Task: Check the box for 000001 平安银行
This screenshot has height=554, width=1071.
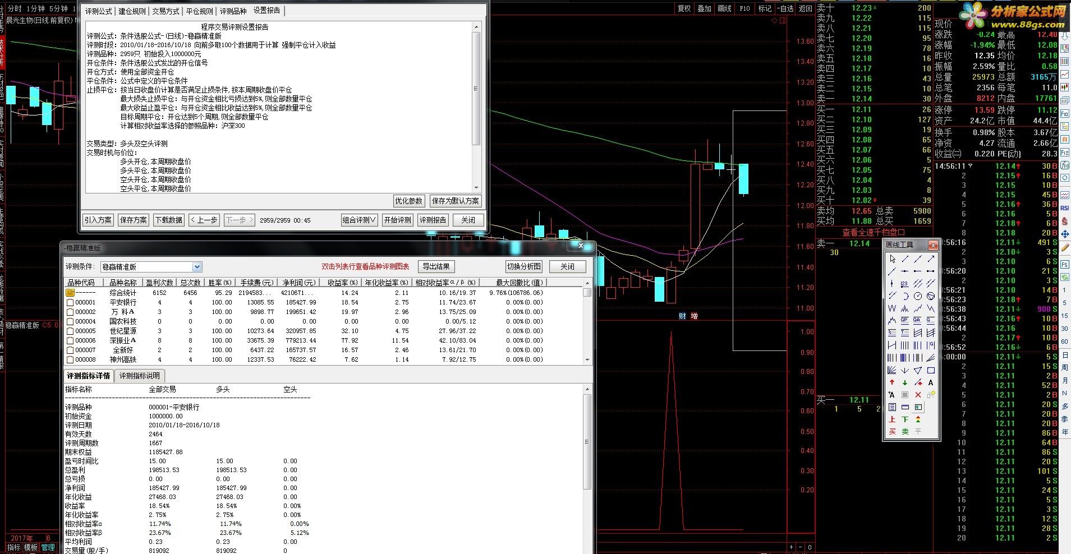Action: (x=70, y=302)
